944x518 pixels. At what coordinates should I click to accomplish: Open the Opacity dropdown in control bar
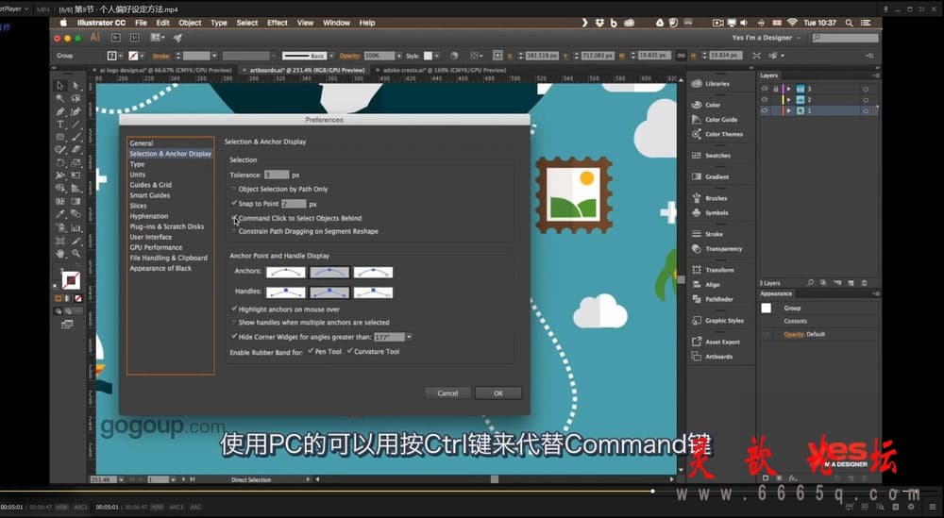[399, 56]
